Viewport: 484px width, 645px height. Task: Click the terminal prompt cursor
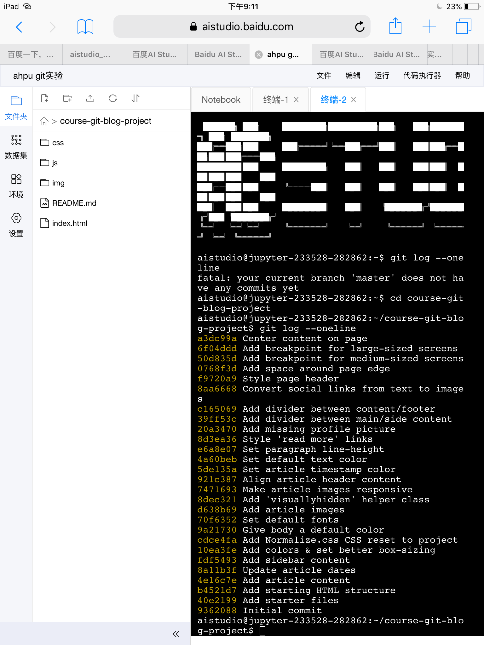click(x=262, y=631)
